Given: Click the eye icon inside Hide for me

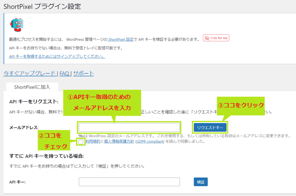Looking at the screenshot, I should pos(206,38).
